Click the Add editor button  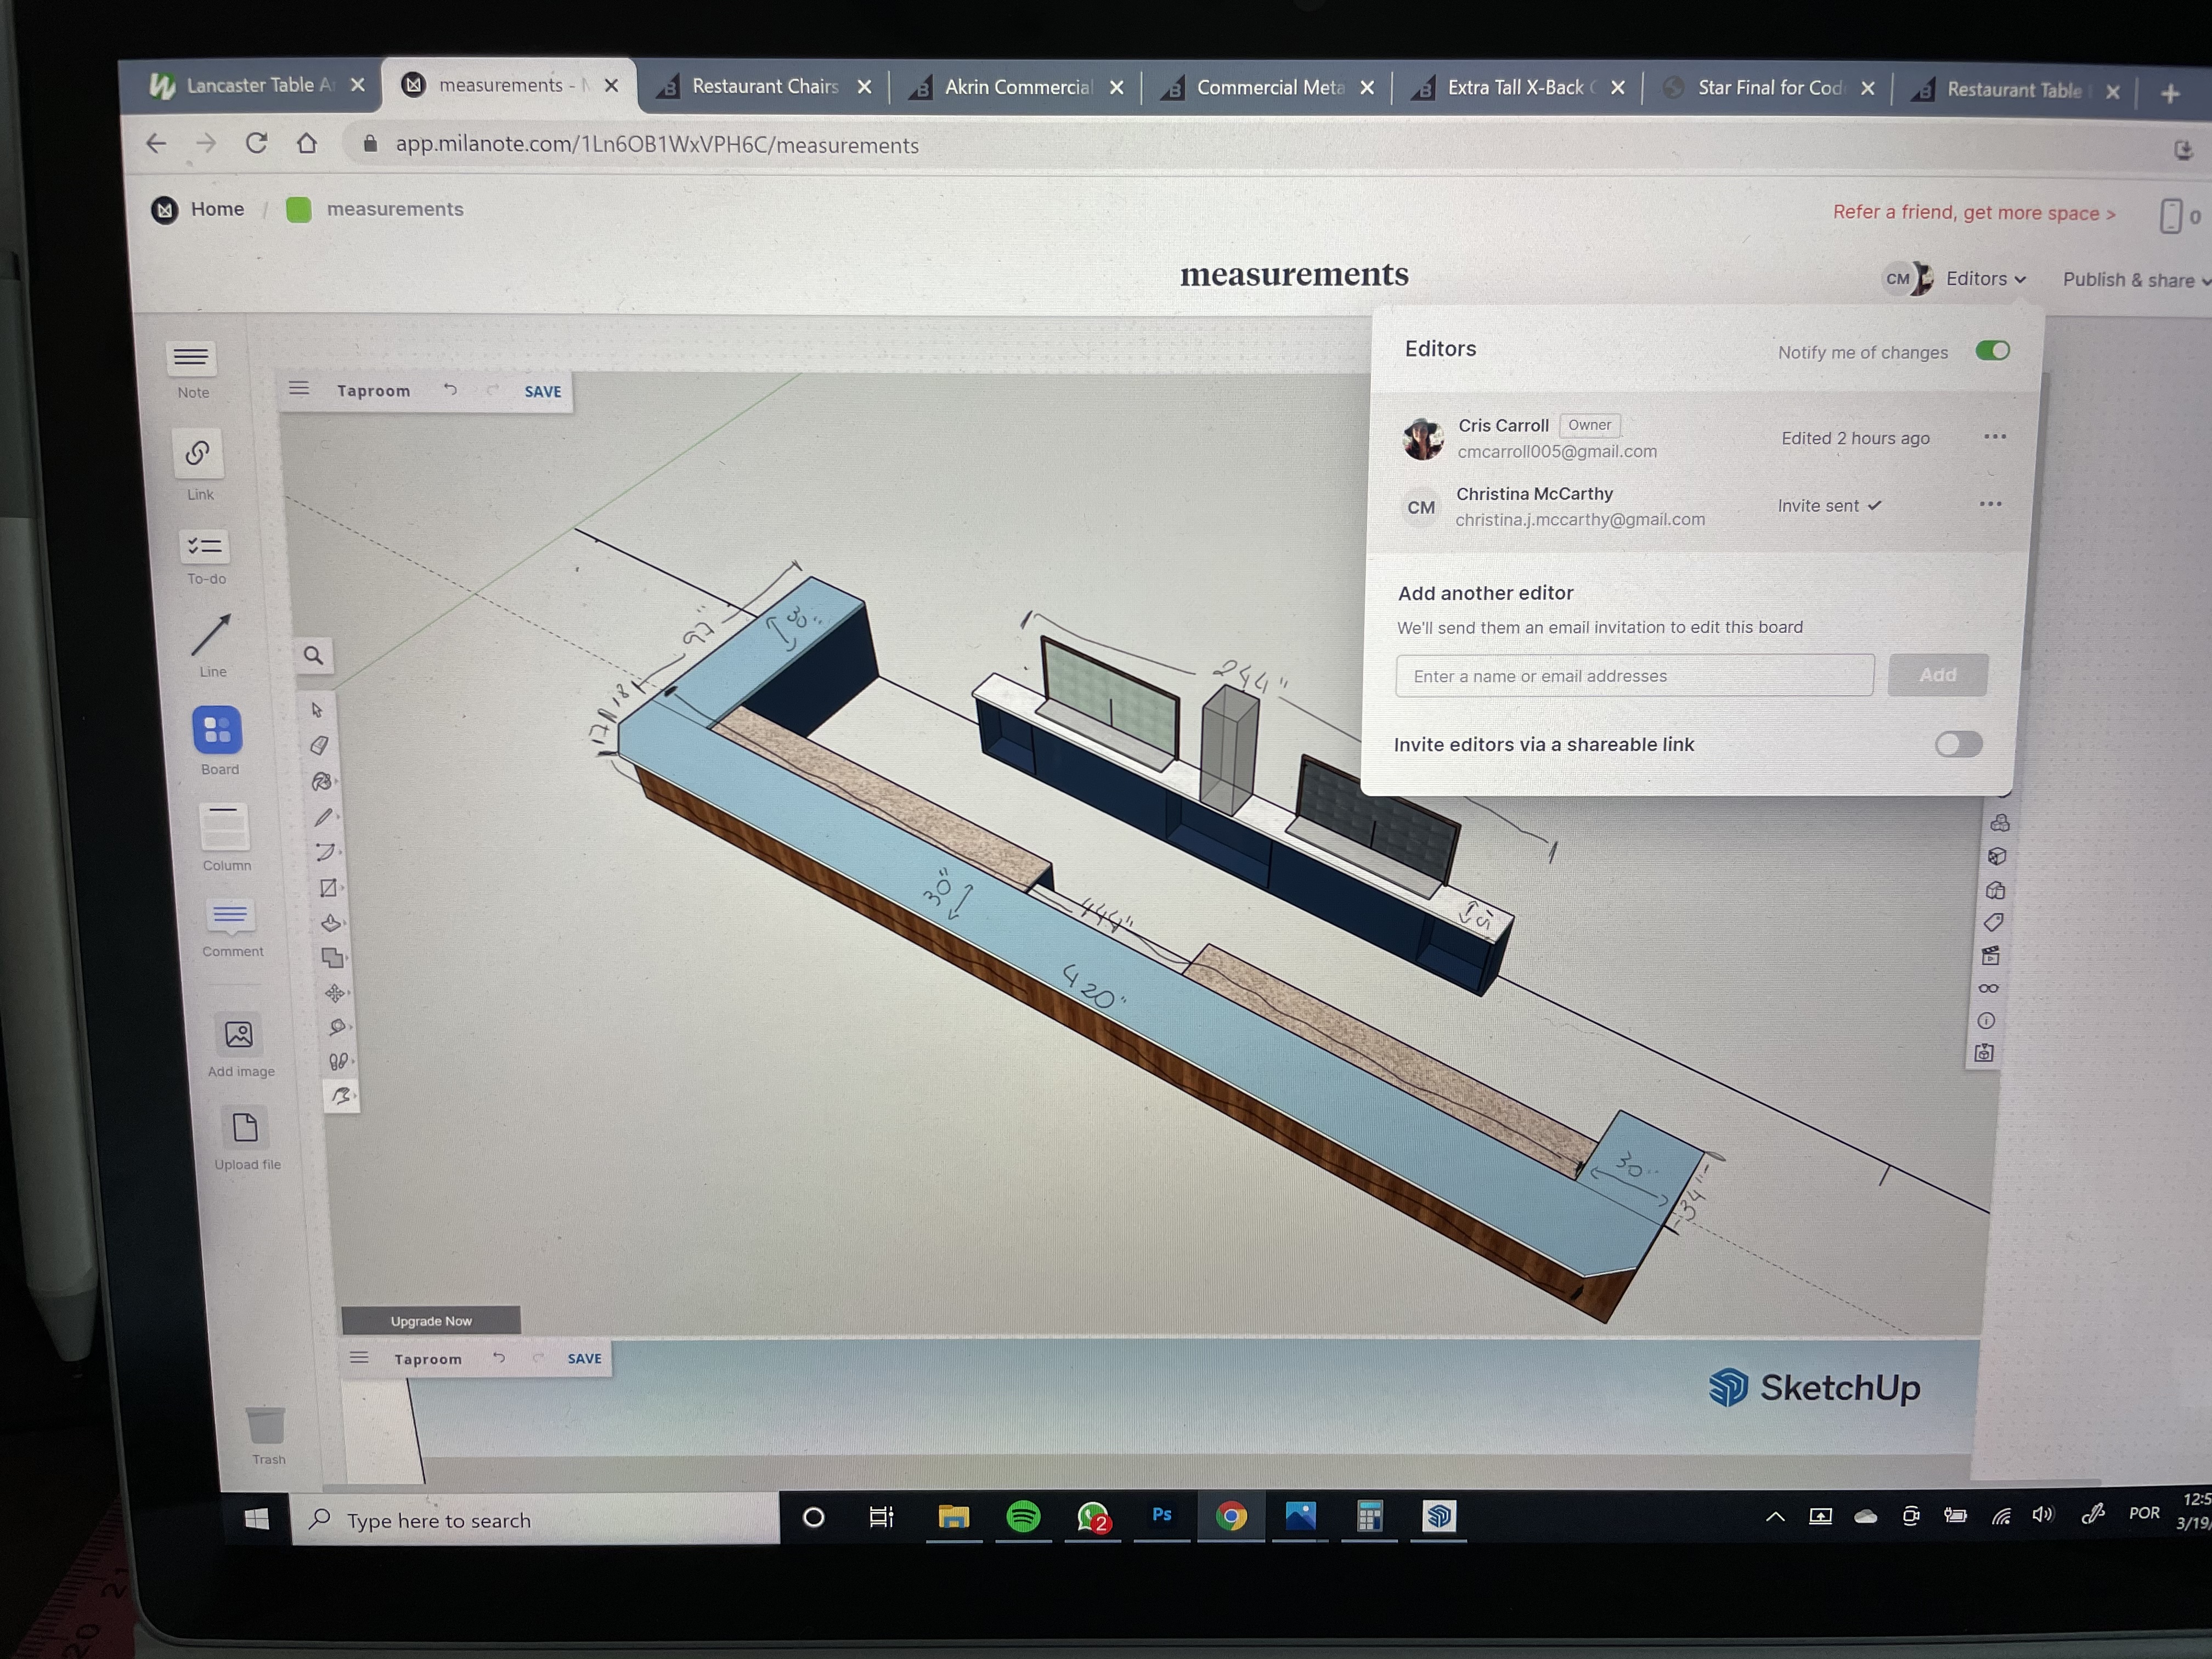(x=1937, y=675)
